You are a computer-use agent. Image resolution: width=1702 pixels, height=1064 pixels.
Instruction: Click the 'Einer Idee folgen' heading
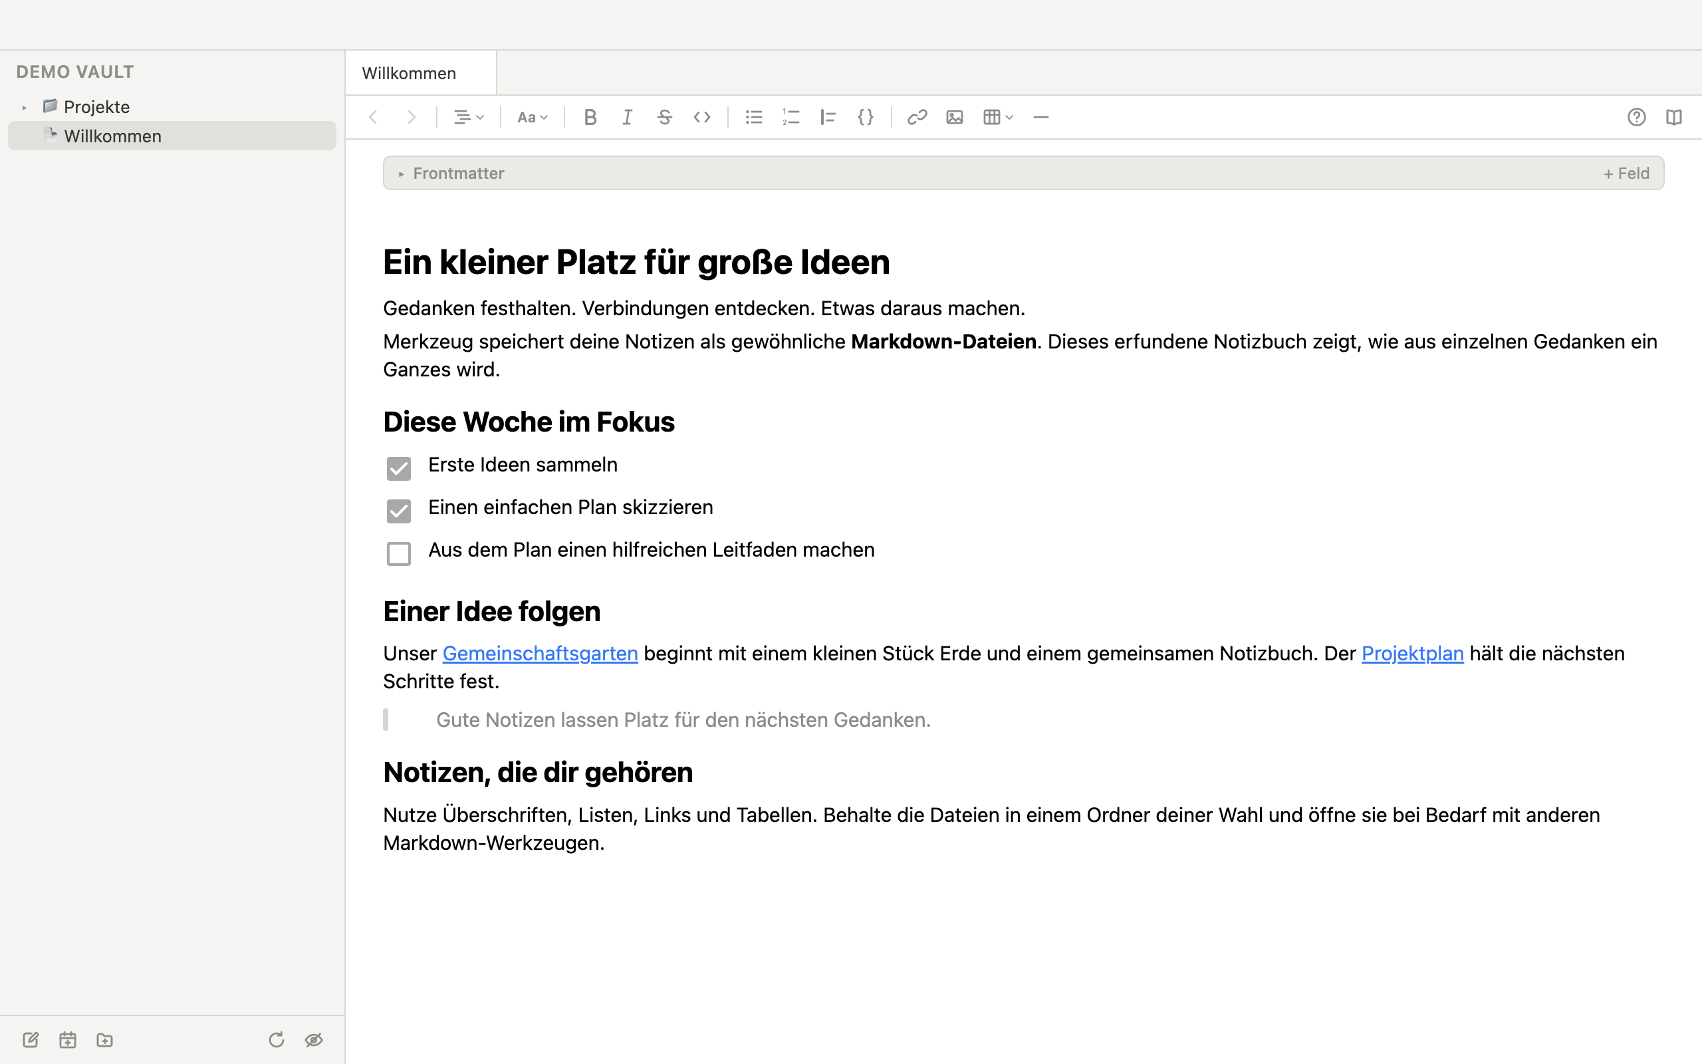click(x=491, y=611)
